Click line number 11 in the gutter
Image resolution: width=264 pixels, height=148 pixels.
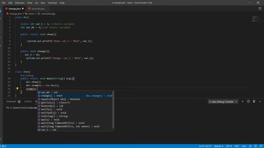9,51
